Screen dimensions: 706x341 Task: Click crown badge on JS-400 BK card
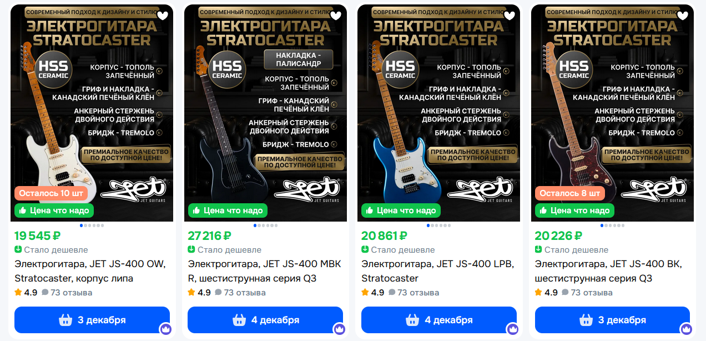pyautogui.click(x=686, y=329)
